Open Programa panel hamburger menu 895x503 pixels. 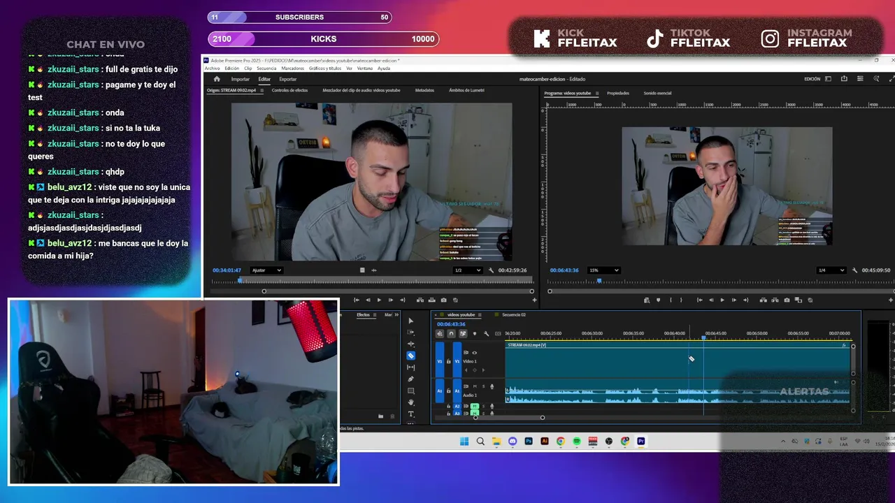[x=597, y=93]
